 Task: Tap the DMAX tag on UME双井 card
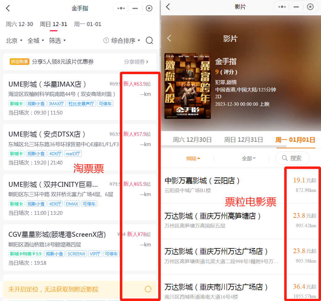72,204
